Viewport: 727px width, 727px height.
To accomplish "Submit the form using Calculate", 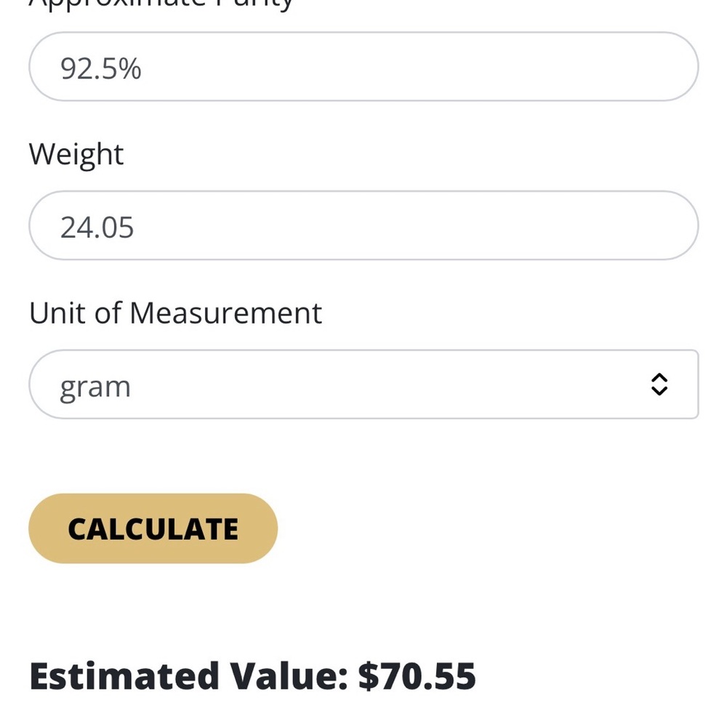I will tap(153, 529).
